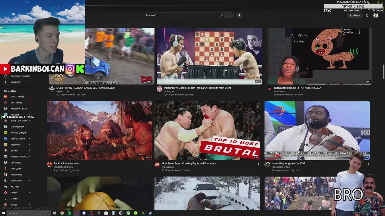Open the AllGoodSumo channel name link
Image resolution: width=385 pixels, height=216 pixels.
[x=168, y=167]
